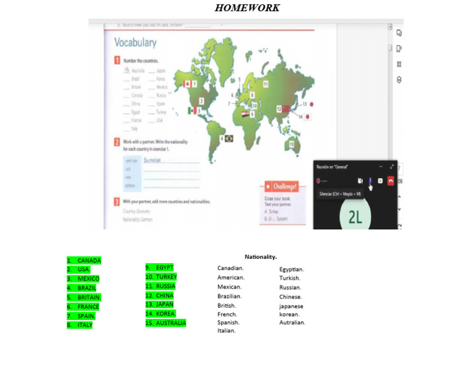Click the highlighted 13. JAPAN entry
This screenshot has height=367, width=474.
point(160,305)
